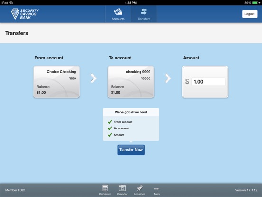Open Locations pin icon
The height and width of the screenshot is (197, 262).
tap(140, 188)
